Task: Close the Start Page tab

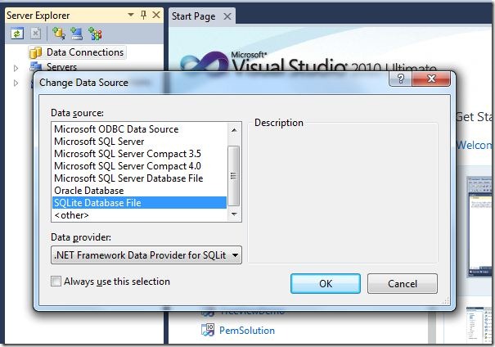Action: pyautogui.click(x=227, y=16)
